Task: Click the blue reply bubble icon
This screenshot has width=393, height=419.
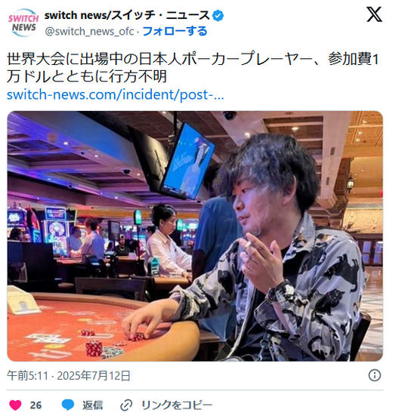Action: 68,405
